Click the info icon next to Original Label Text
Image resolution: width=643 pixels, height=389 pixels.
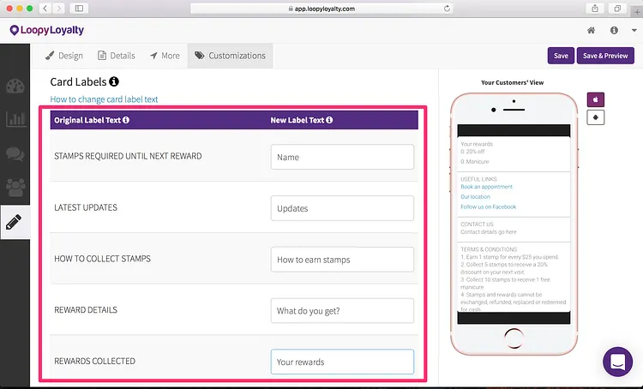coord(126,120)
